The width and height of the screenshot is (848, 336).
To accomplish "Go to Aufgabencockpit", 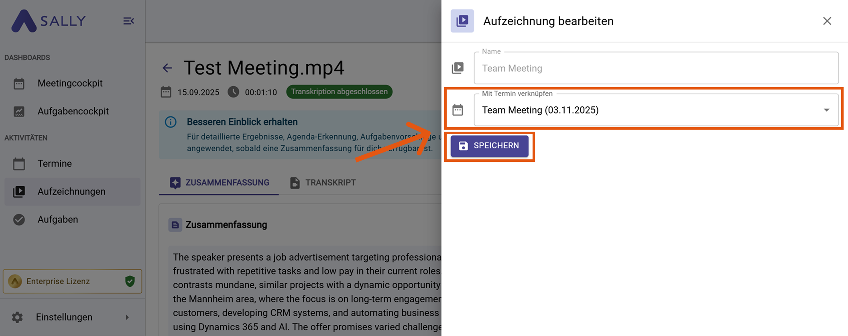I will [x=73, y=111].
